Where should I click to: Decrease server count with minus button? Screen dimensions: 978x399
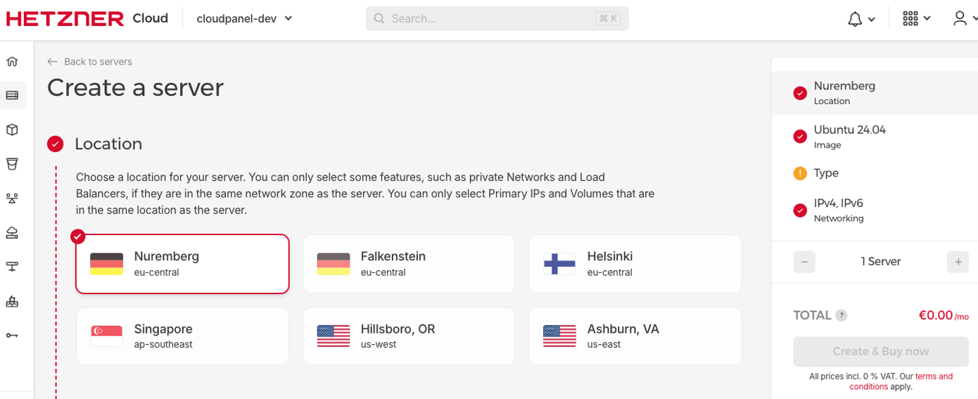click(804, 262)
